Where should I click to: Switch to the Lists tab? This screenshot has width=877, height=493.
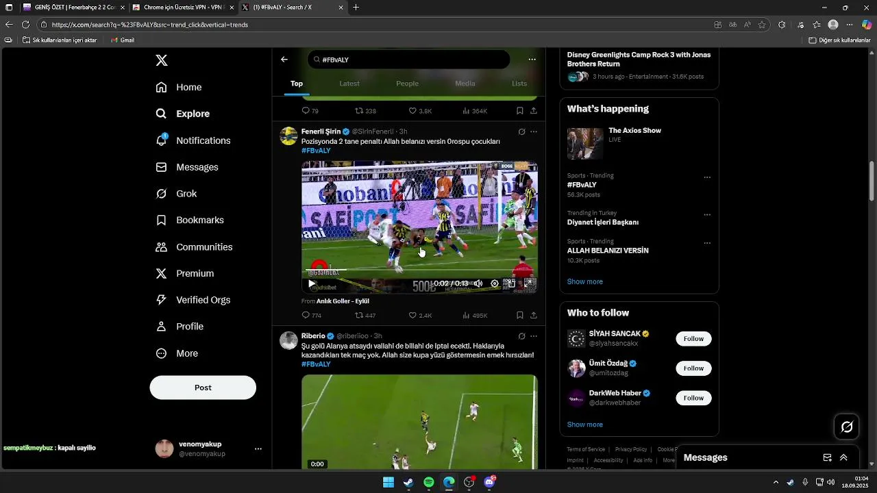point(519,84)
